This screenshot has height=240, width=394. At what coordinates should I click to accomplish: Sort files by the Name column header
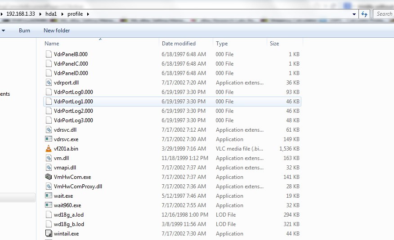tap(52, 44)
